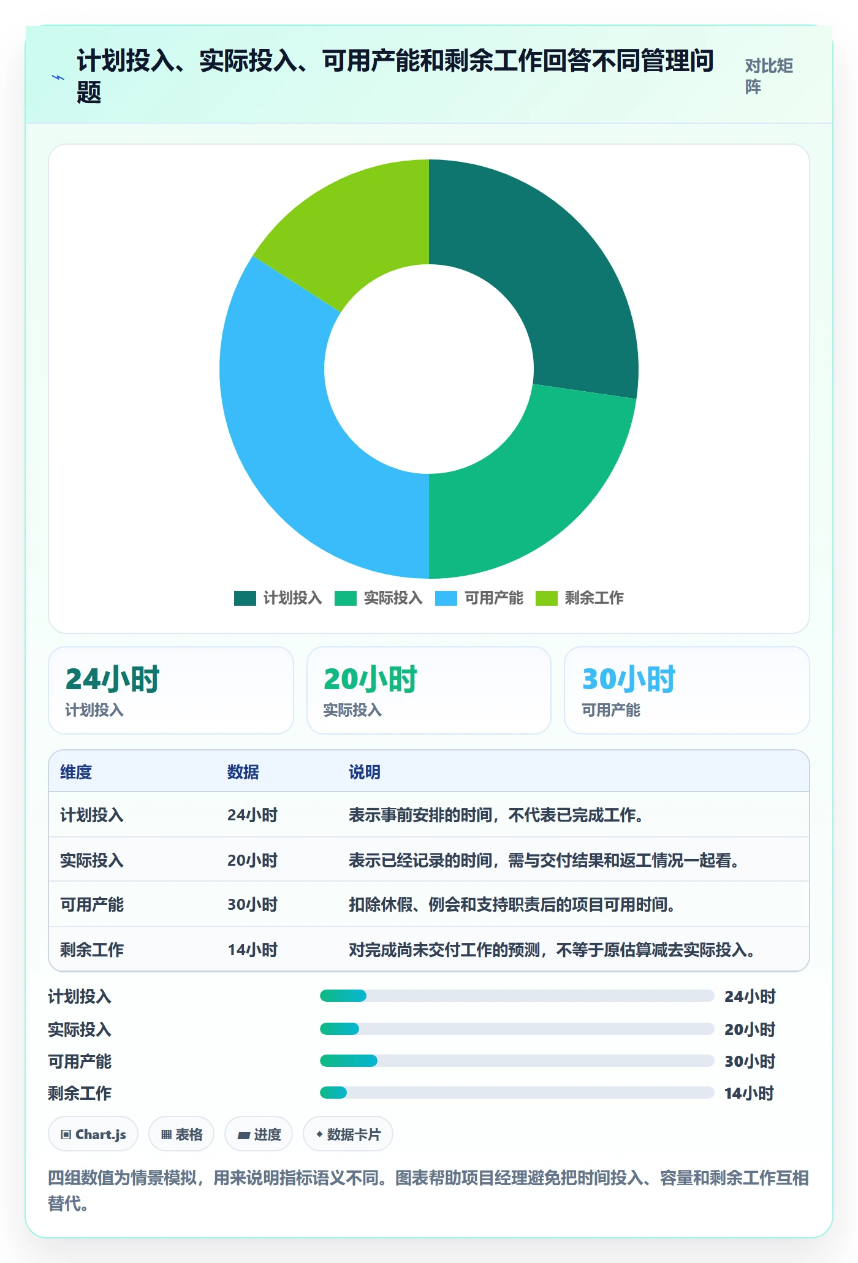This screenshot has height=1263, width=858.
Task: Select the 进度 tag chip
Action: pyautogui.click(x=259, y=1134)
